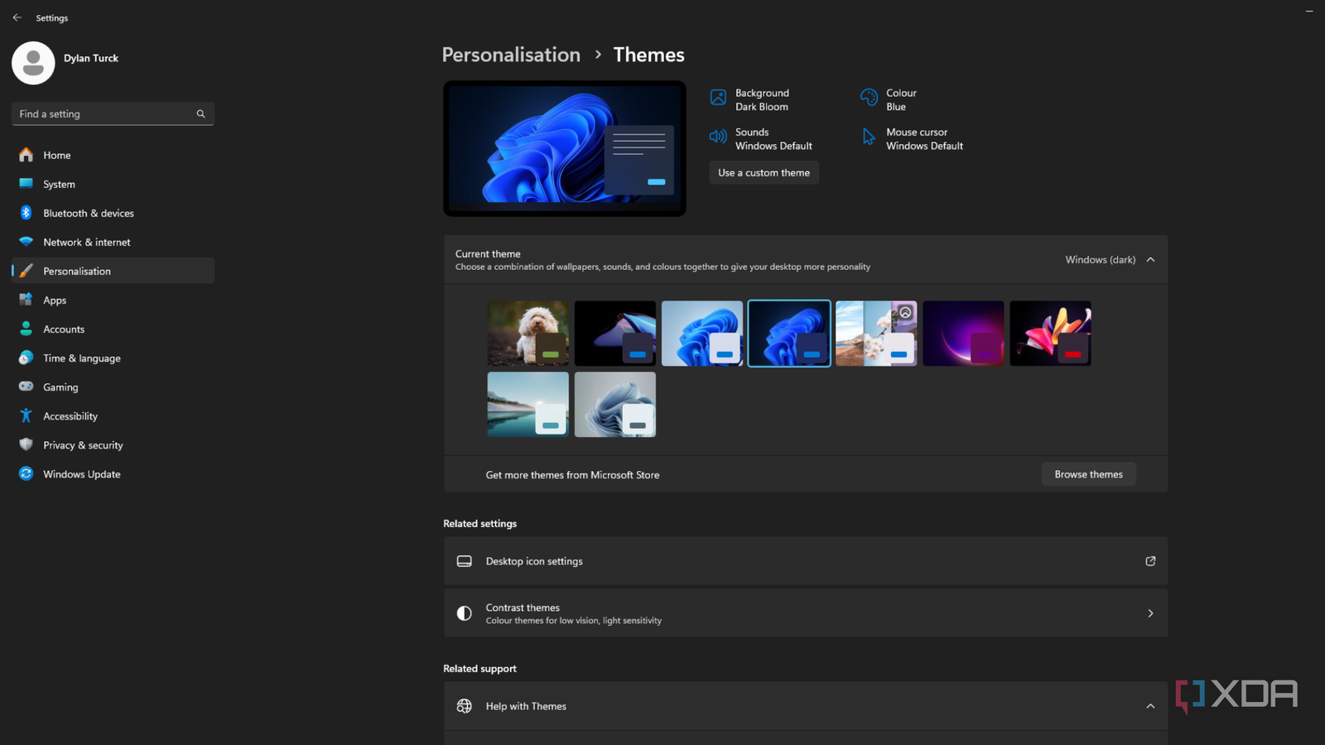The height and width of the screenshot is (745, 1325).
Task: Open Desktop icon settings
Action: coord(806,561)
